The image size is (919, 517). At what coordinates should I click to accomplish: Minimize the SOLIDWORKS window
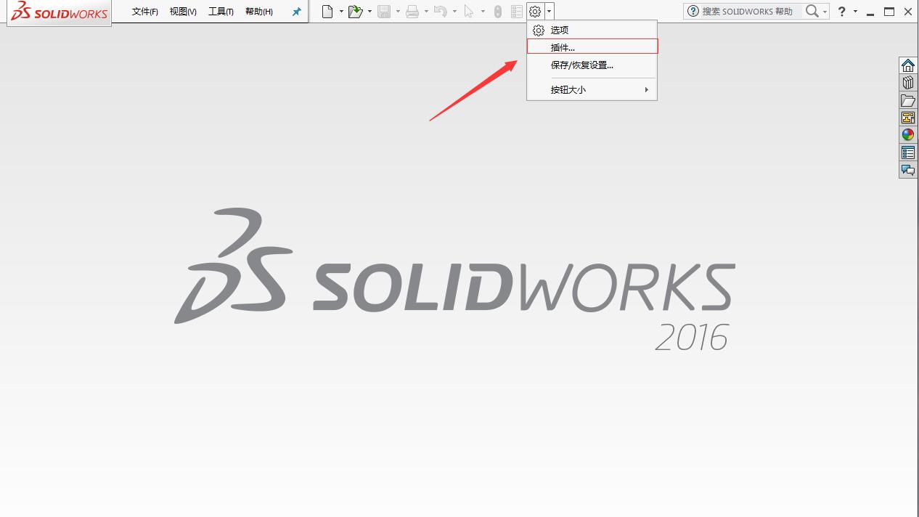(870, 12)
